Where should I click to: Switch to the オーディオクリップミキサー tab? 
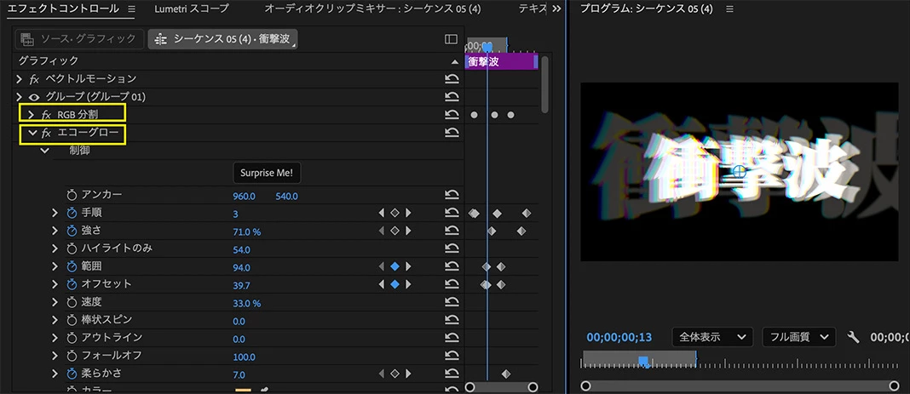click(372, 9)
